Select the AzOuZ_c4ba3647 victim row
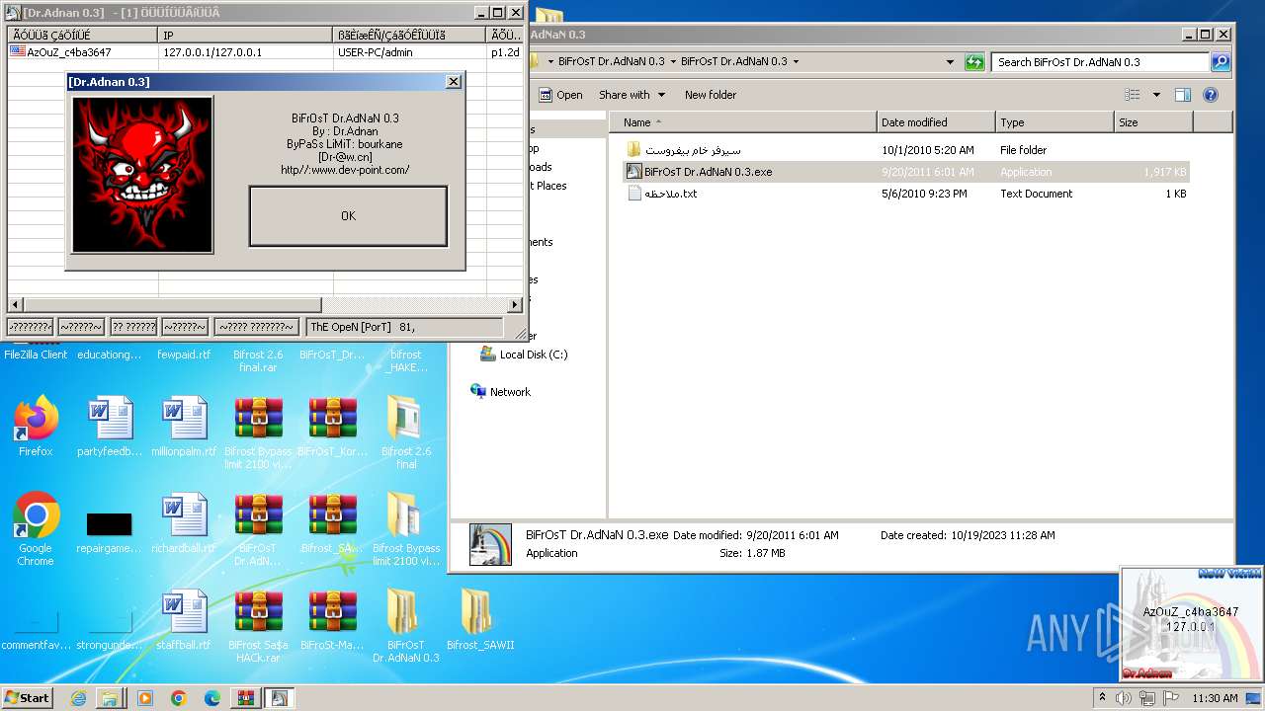1265x711 pixels. [x=264, y=52]
